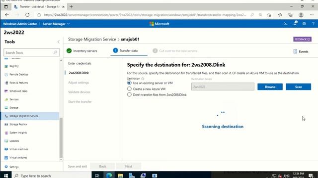Go back in the browser
318x178 pixels.
[x=7, y=15]
